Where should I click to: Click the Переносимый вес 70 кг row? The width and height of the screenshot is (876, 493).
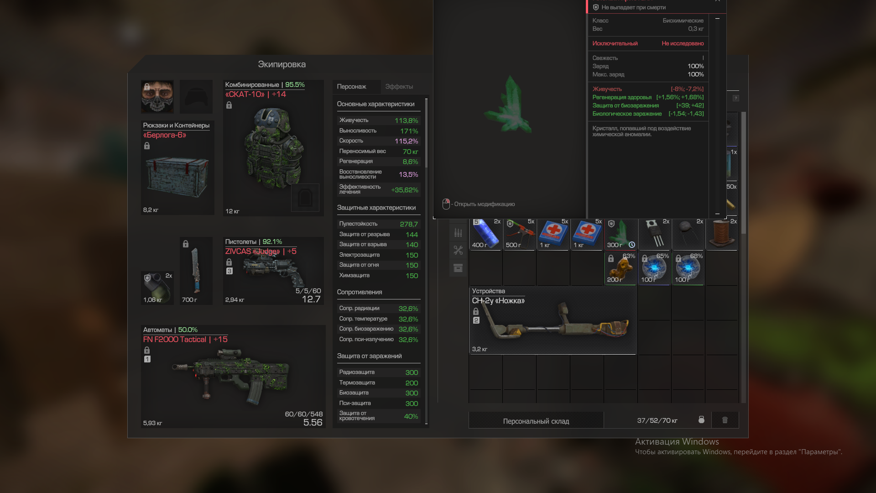pos(378,152)
